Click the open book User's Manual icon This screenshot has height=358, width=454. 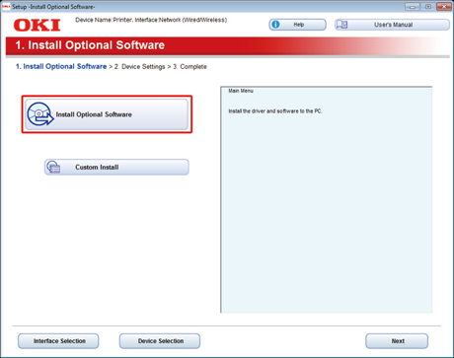[x=342, y=25]
